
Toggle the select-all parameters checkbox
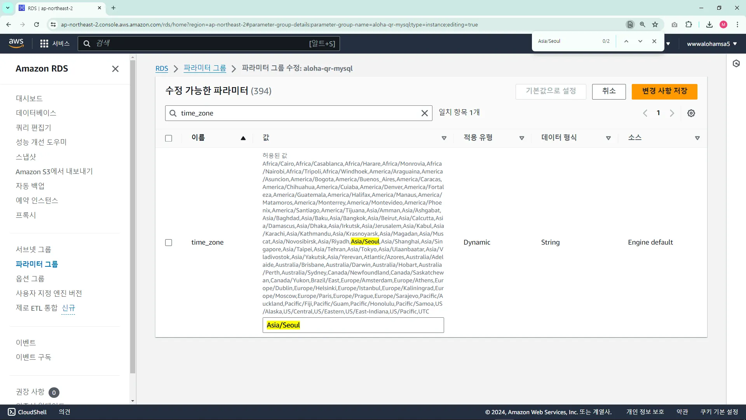[x=169, y=138]
